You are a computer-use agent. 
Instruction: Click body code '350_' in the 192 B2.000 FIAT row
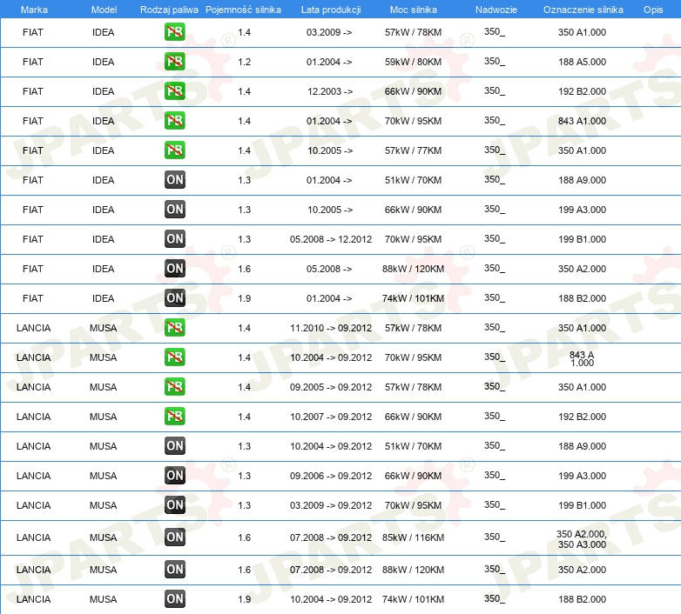coord(495,91)
